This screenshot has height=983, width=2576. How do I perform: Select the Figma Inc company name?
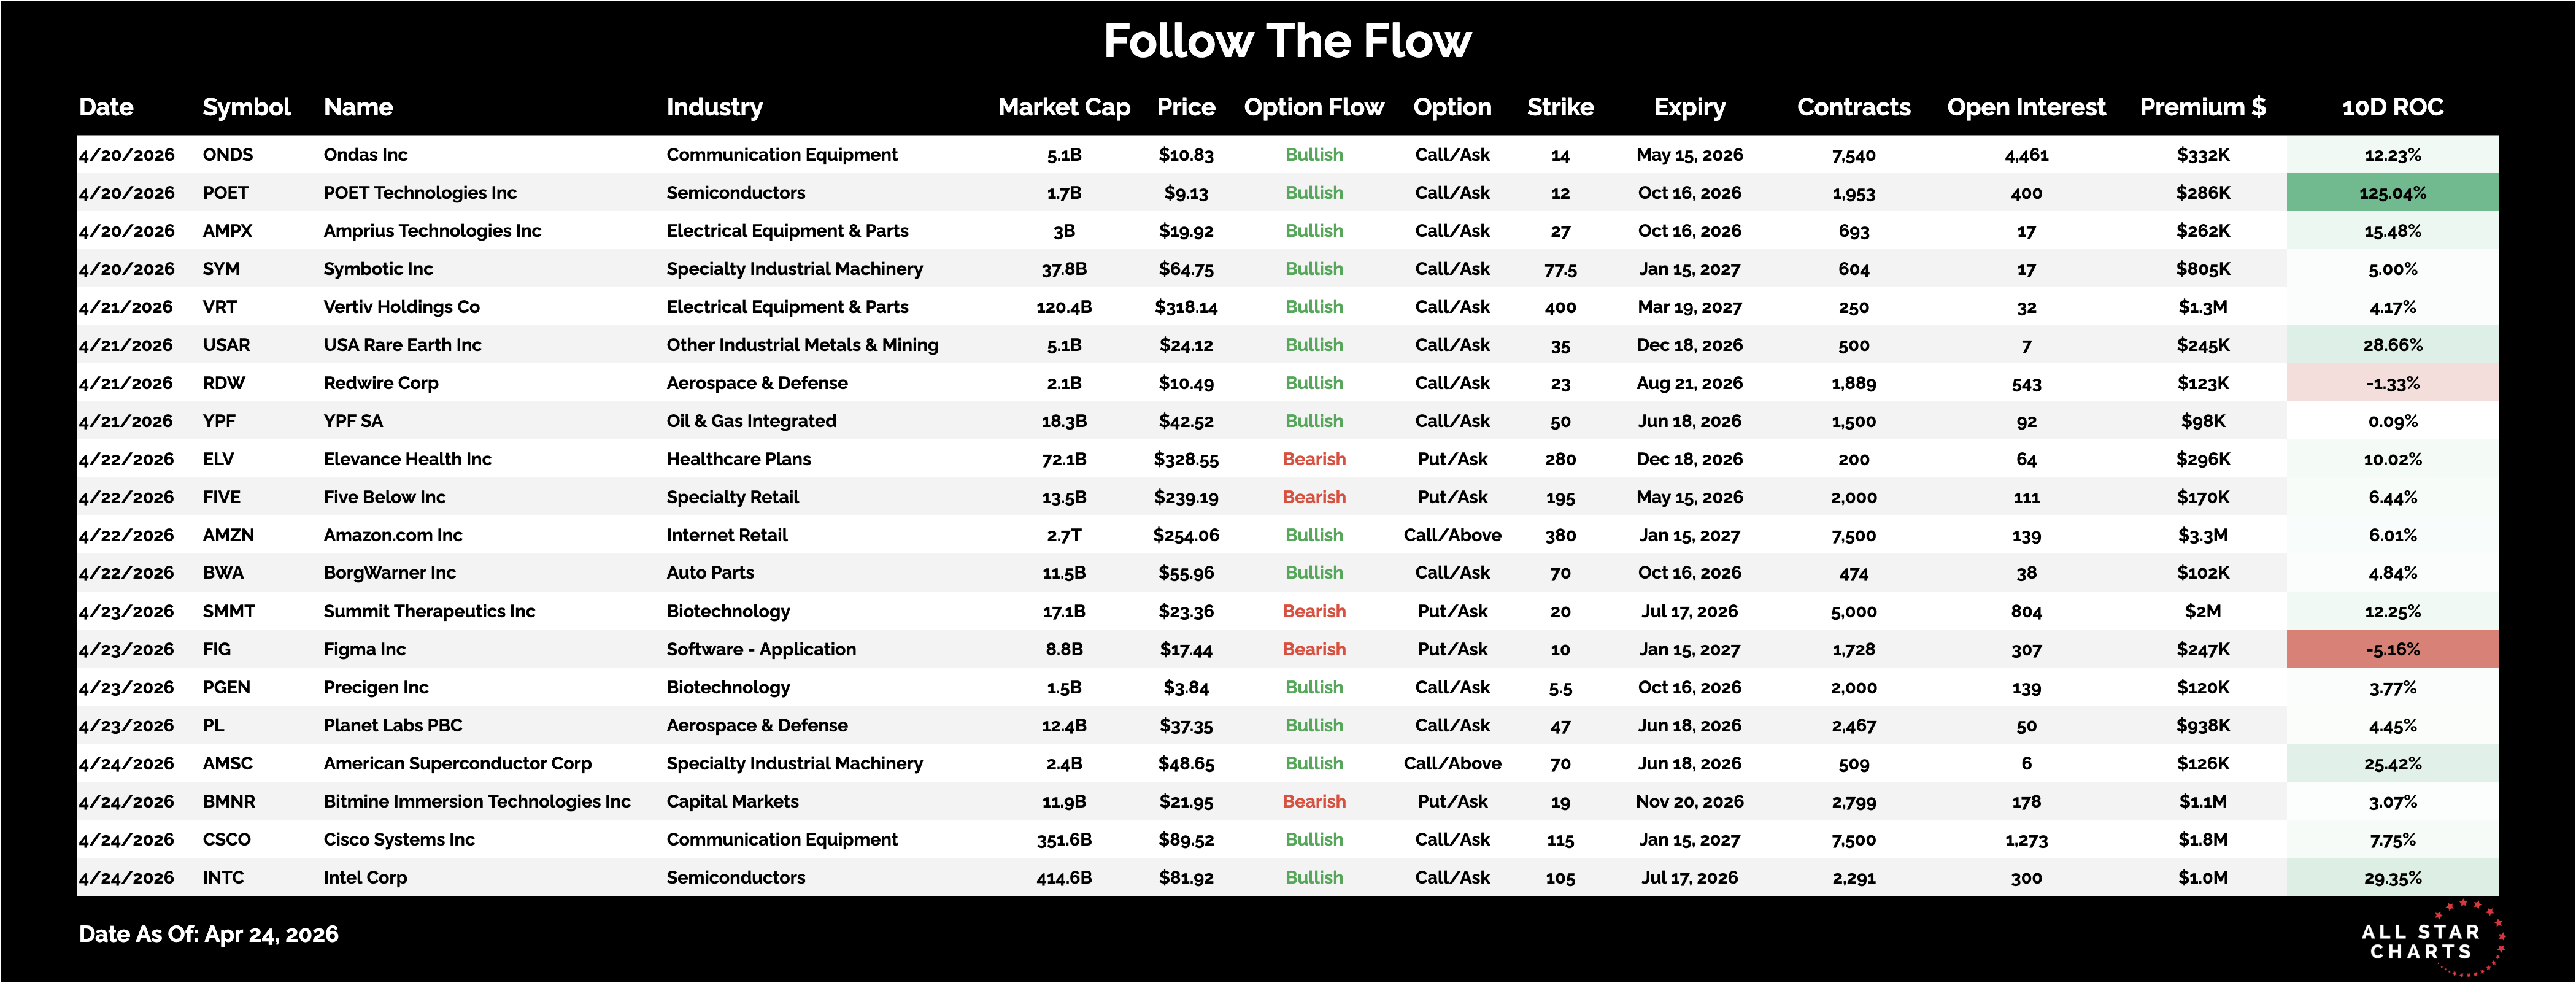(x=364, y=649)
